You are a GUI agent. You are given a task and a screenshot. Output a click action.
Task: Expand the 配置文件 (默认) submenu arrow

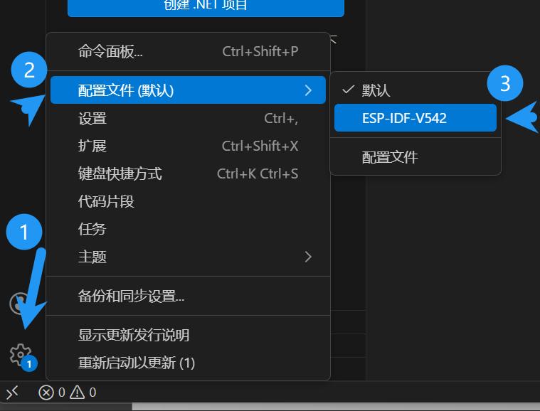(x=308, y=90)
